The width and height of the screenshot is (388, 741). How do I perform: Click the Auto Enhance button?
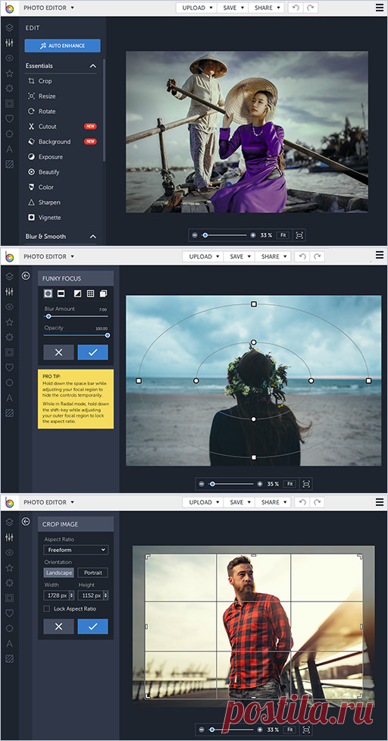coord(62,46)
